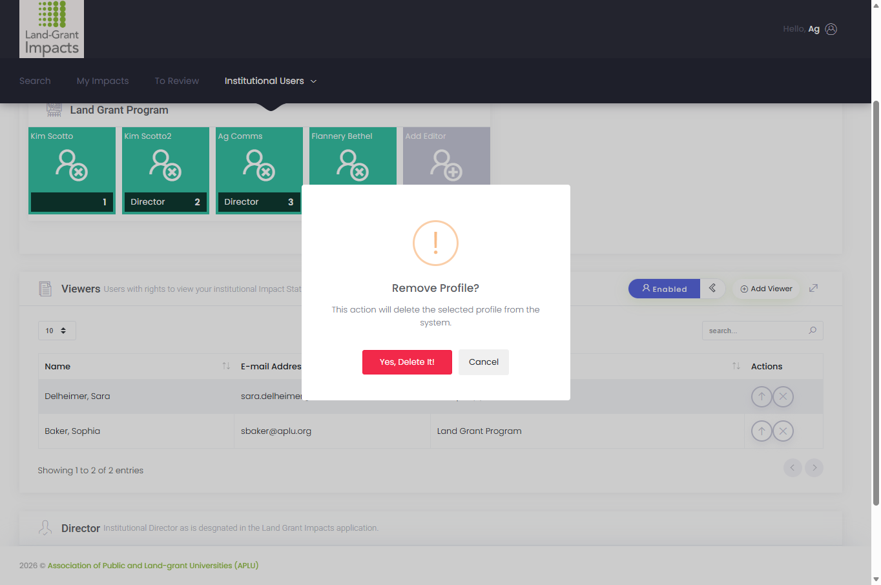The width and height of the screenshot is (881, 585).
Task: Collapse viewers toolbar with double-chevron icon
Action: pyautogui.click(x=712, y=289)
